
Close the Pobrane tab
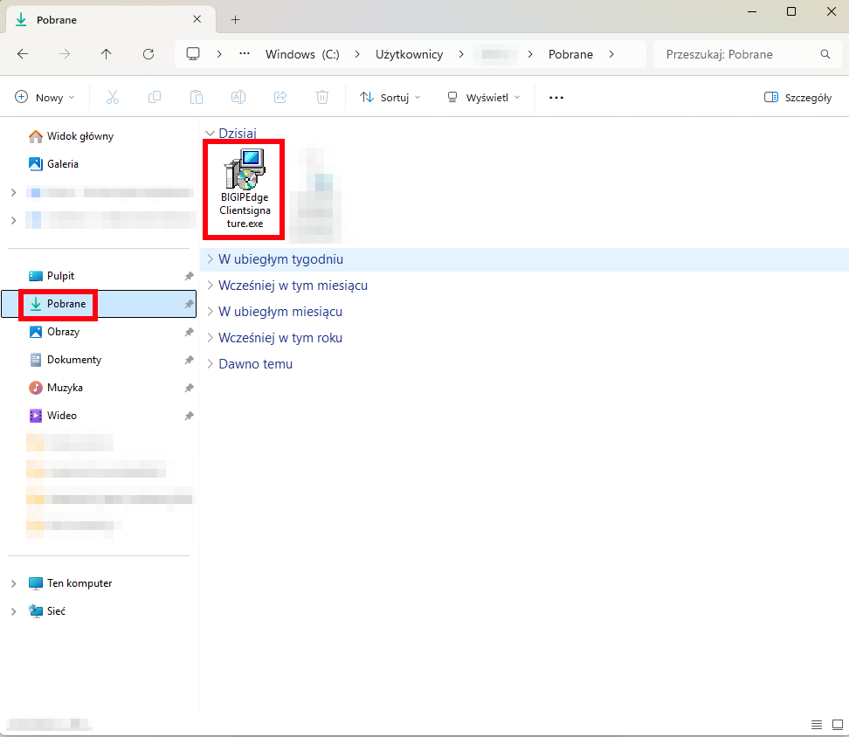(x=197, y=19)
